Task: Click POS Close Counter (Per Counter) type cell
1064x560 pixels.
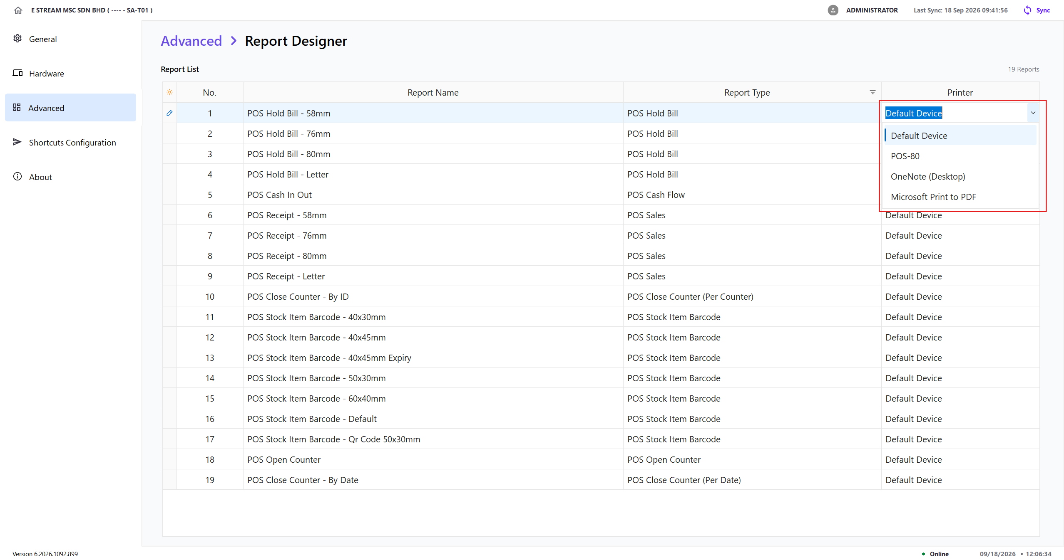Action: (752, 296)
